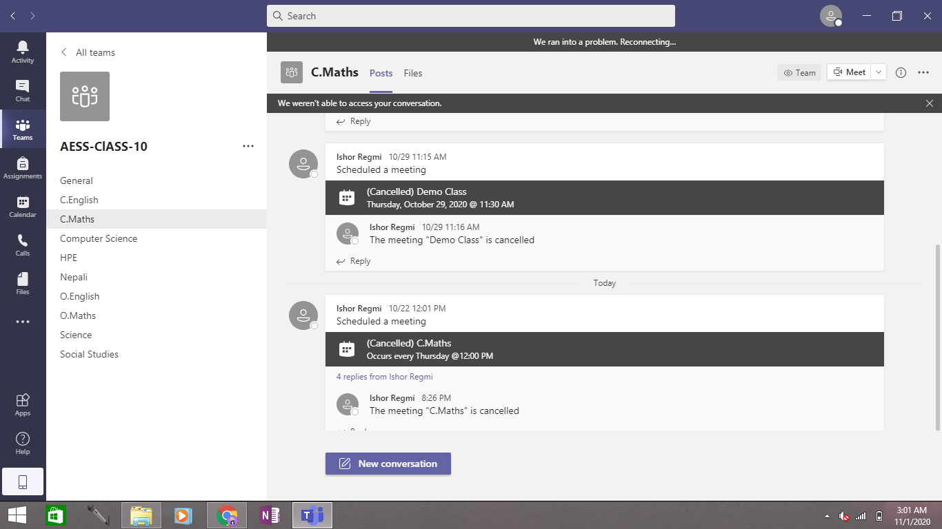Viewport: 942px width, 529px height.
Task: Switch to the Files tab
Action: [413, 73]
